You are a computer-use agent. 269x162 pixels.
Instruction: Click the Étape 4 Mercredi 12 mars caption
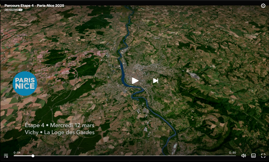60,125
